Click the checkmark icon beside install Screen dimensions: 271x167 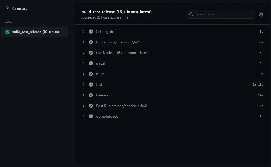[91, 63]
